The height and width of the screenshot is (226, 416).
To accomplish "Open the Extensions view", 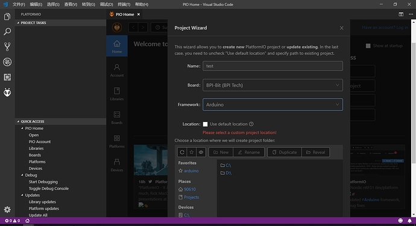I will (7, 77).
